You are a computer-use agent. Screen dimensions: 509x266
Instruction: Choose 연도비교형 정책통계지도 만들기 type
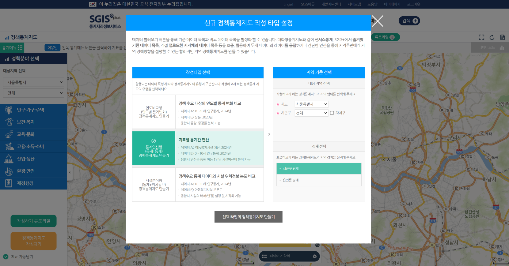pos(154,112)
